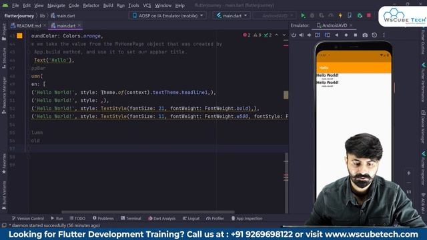The width and height of the screenshot is (427, 240).
Task: Open the device selector AOSP on IA Emulator
Action: tap(167, 15)
